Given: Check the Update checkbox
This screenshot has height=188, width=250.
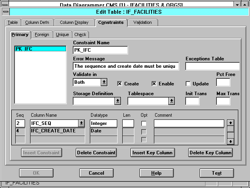Looking at the screenshot, I should tap(188, 84).
